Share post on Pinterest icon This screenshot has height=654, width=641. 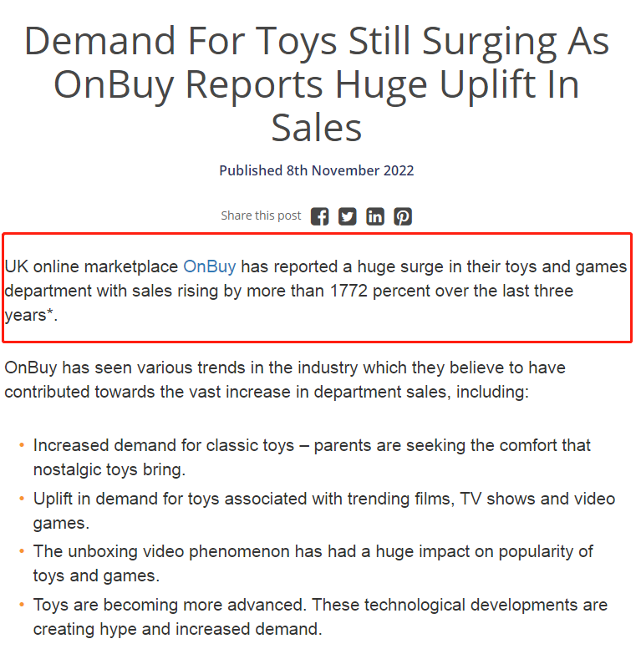pyautogui.click(x=403, y=216)
